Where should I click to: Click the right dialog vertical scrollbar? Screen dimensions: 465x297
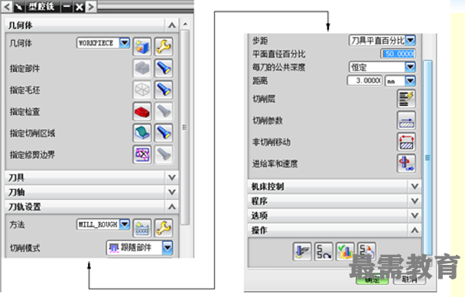tap(428, 158)
